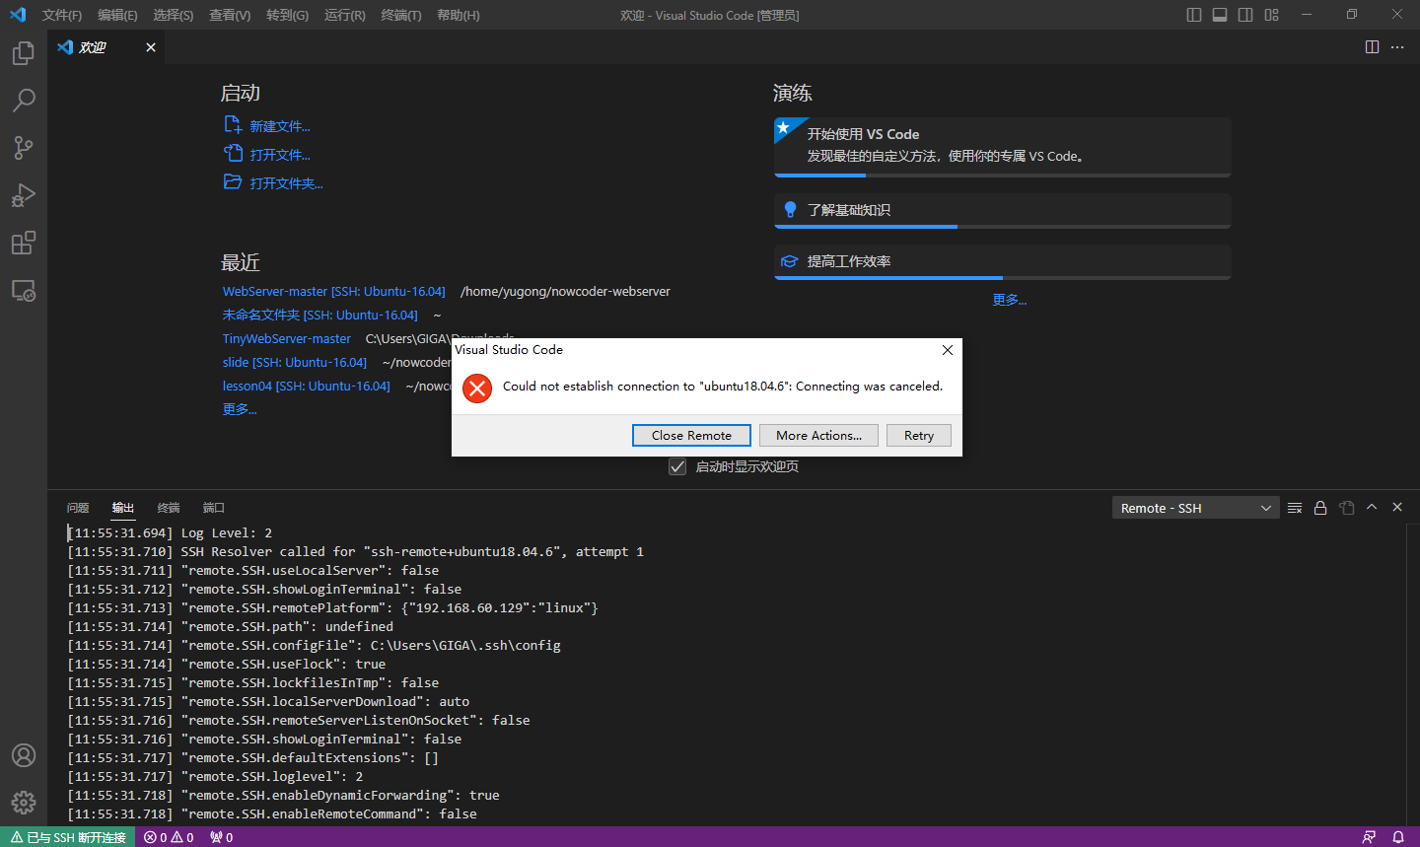This screenshot has width=1420, height=847.
Task: Open 开始使用 VS Code walkthrough
Action: [x=1003, y=147]
